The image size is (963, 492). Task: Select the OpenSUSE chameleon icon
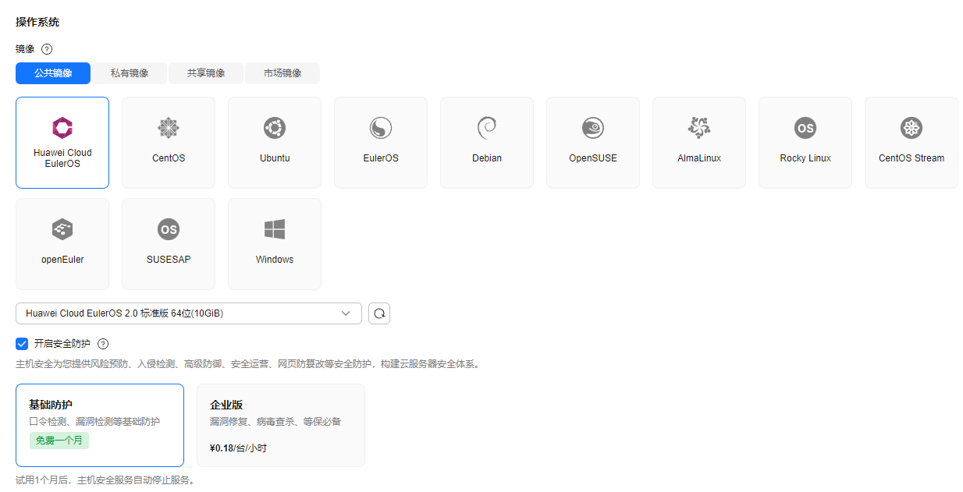[x=593, y=128]
